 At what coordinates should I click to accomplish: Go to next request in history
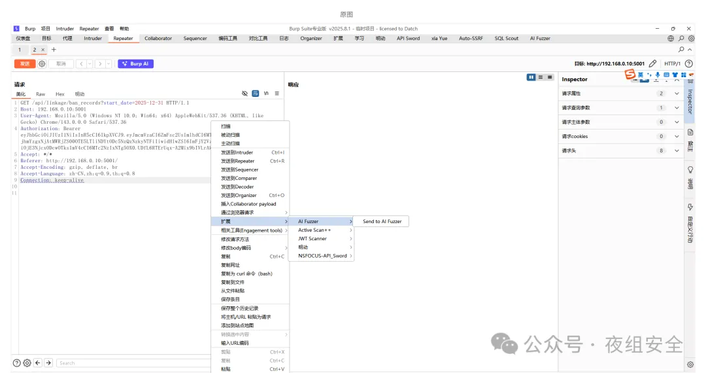pyautogui.click(x=100, y=63)
